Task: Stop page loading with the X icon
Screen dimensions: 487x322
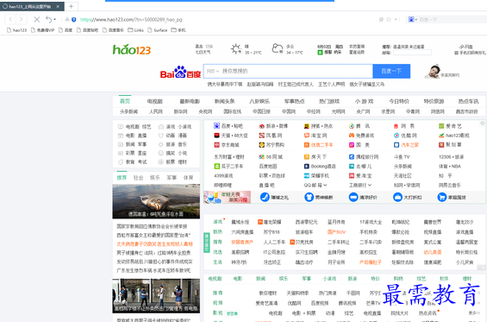Action: click(x=37, y=20)
